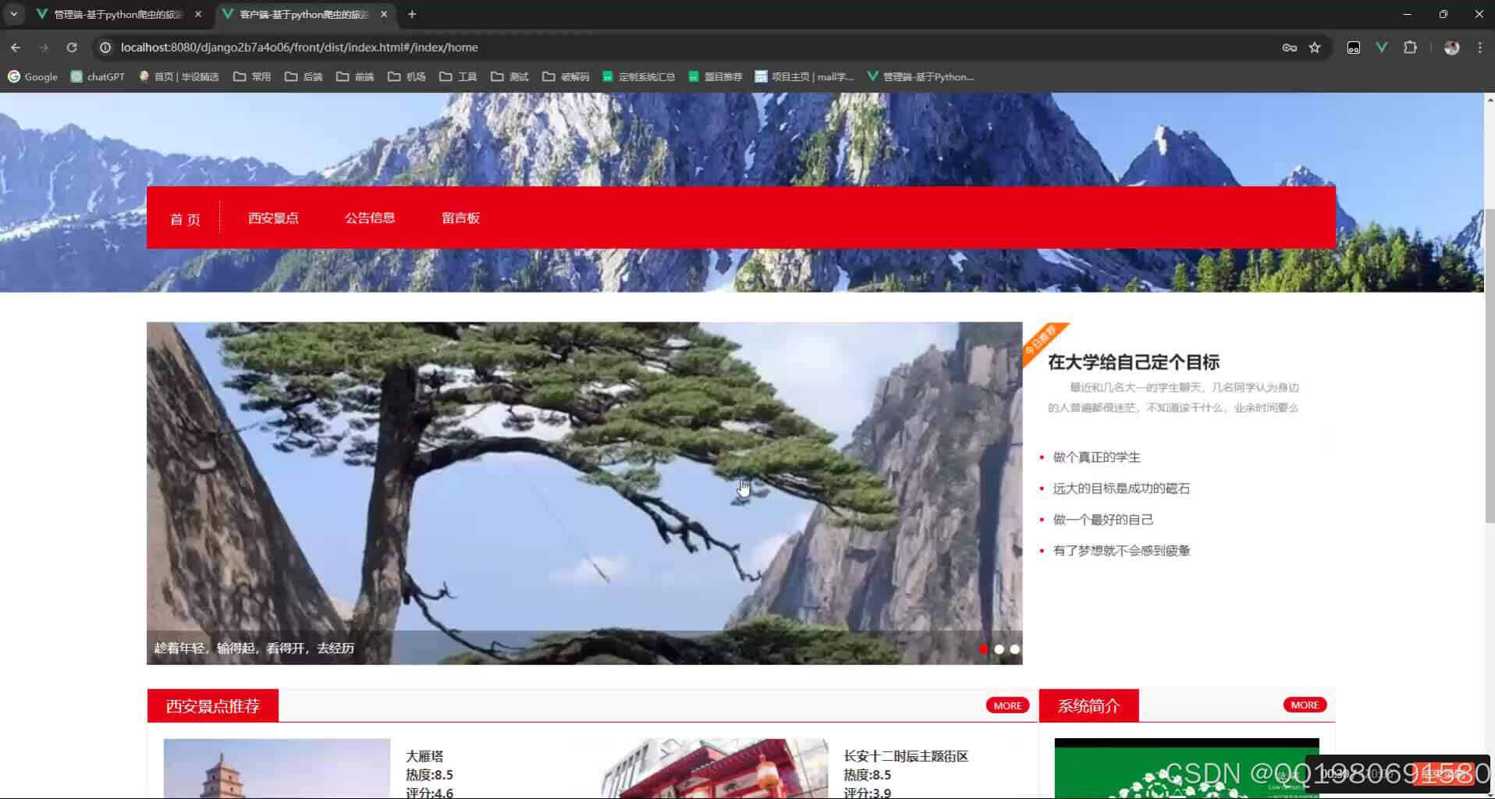The height and width of the screenshot is (799, 1495).
Task: Open the 公告信息 navigation menu item
Action: pos(370,218)
